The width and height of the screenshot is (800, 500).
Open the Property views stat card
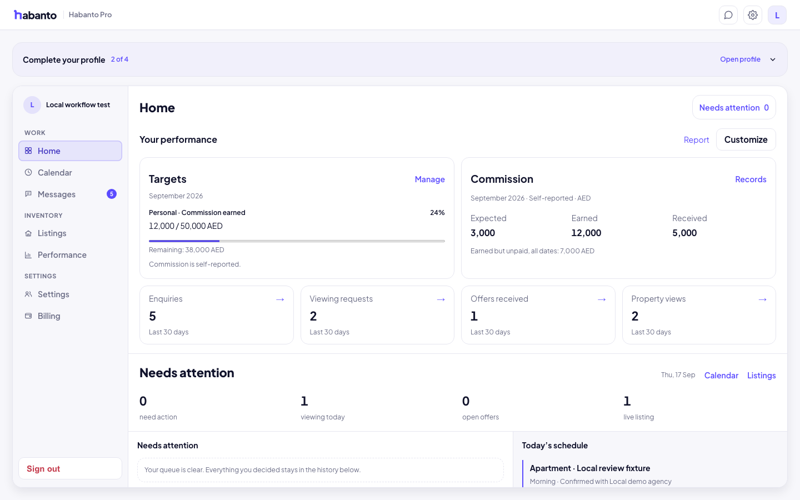(x=699, y=315)
